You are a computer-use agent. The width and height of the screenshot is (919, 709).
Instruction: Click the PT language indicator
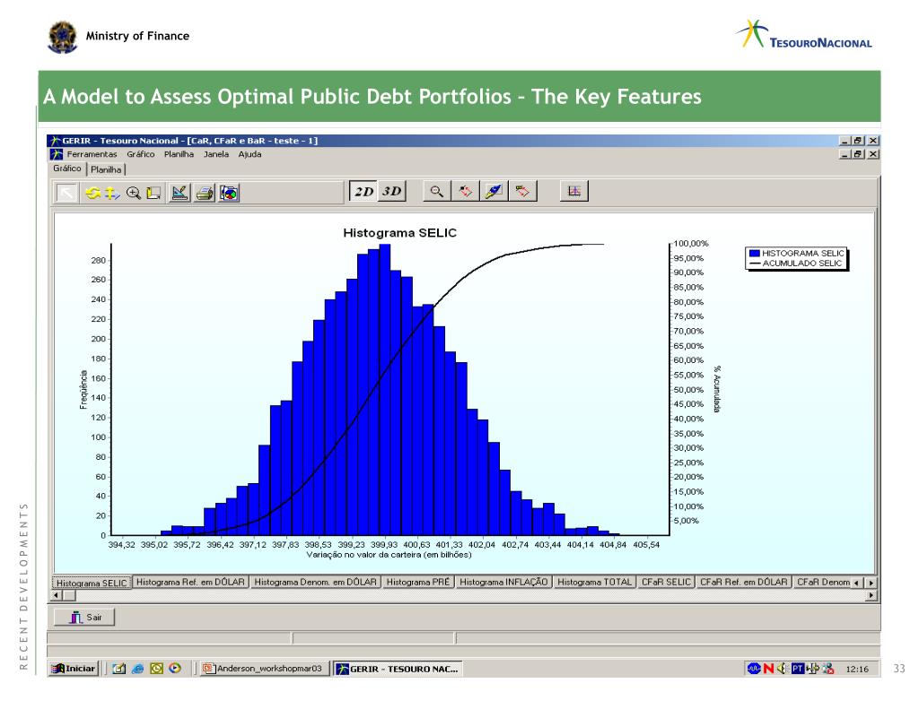click(x=798, y=668)
